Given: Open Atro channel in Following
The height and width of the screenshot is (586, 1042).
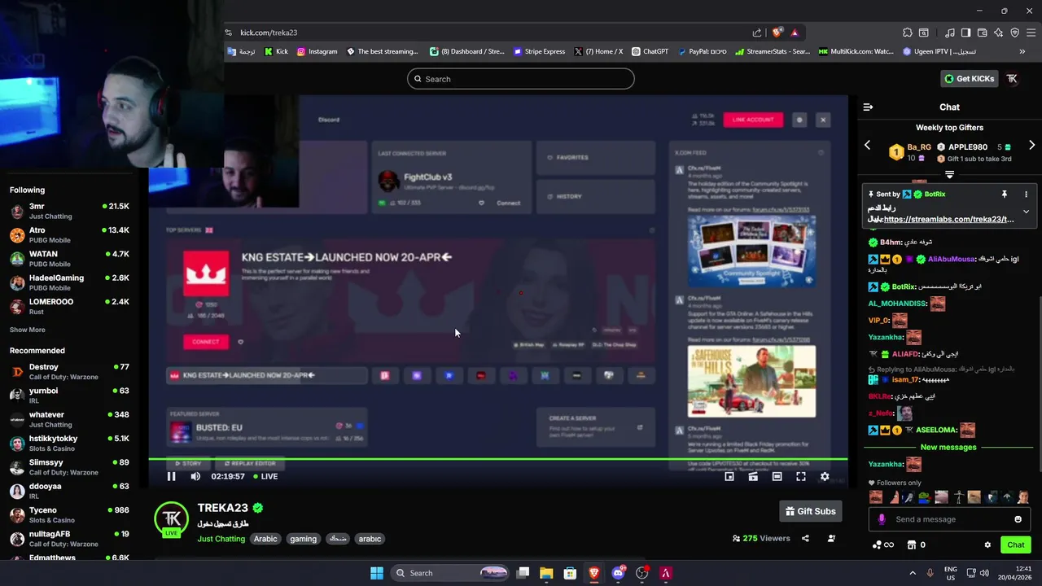Looking at the screenshot, I should click(69, 235).
